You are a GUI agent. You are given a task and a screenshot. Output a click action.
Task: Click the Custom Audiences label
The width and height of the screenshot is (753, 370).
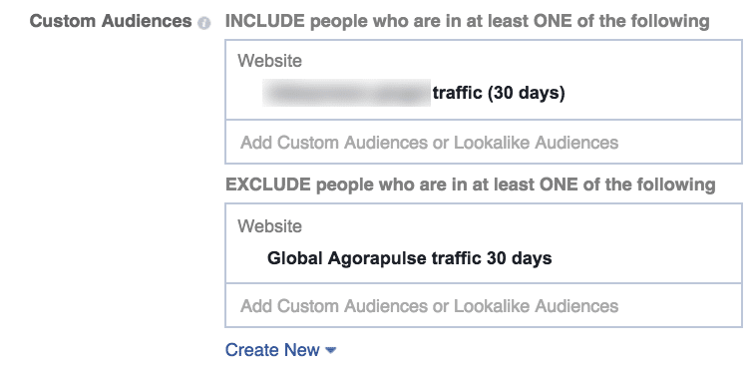(111, 22)
